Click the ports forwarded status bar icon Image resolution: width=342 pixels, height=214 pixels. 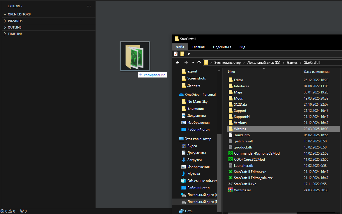point(24,211)
